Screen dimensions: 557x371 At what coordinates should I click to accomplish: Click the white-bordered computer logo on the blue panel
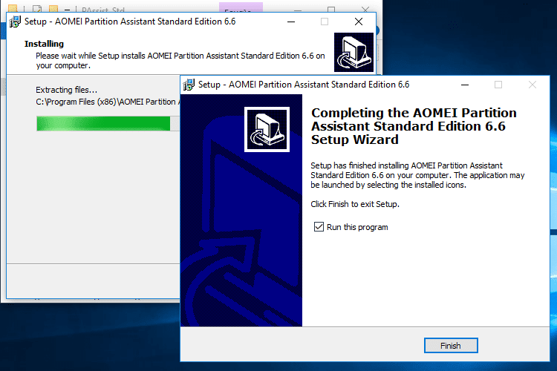tap(266, 129)
